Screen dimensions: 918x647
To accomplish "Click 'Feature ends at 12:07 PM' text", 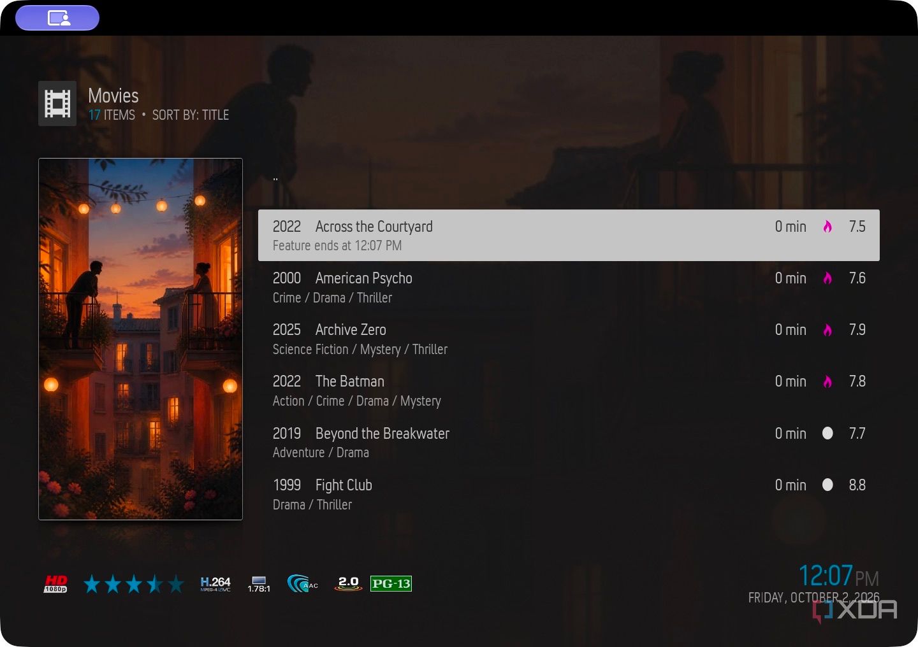I will click(x=337, y=246).
